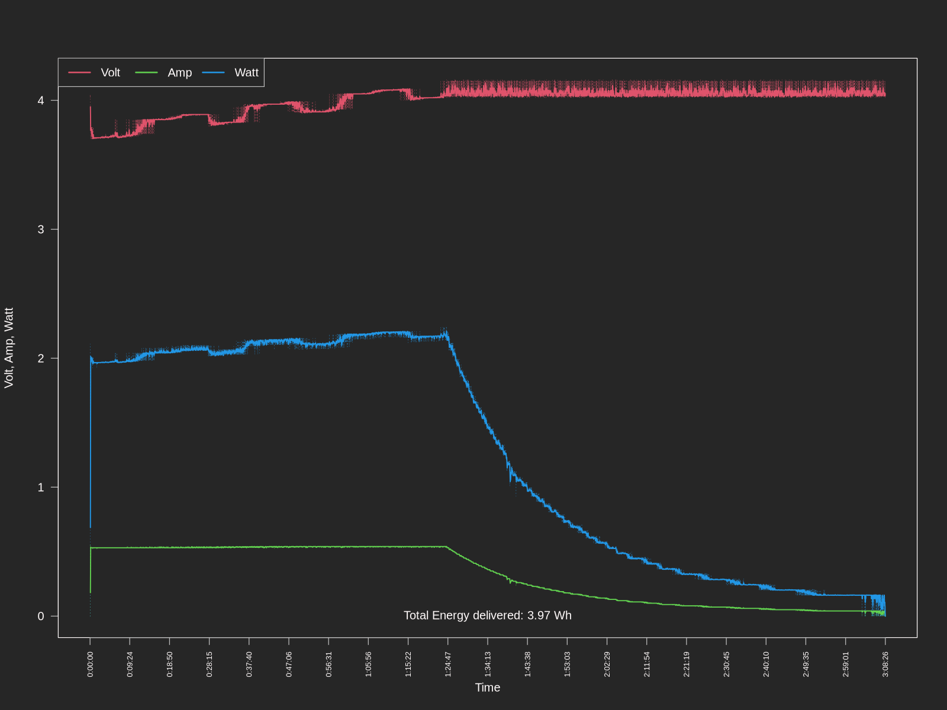
Task: Click the 0:28:15 time tick label
Action: pos(210,664)
